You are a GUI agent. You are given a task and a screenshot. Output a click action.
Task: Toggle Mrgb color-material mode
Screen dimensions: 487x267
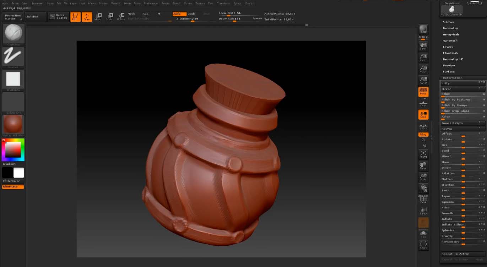(x=131, y=14)
